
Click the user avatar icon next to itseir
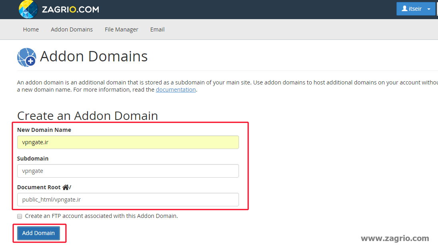point(404,9)
